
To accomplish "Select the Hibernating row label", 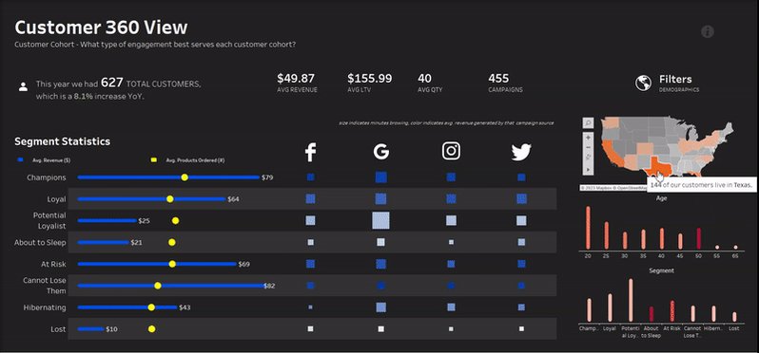I will [45, 307].
